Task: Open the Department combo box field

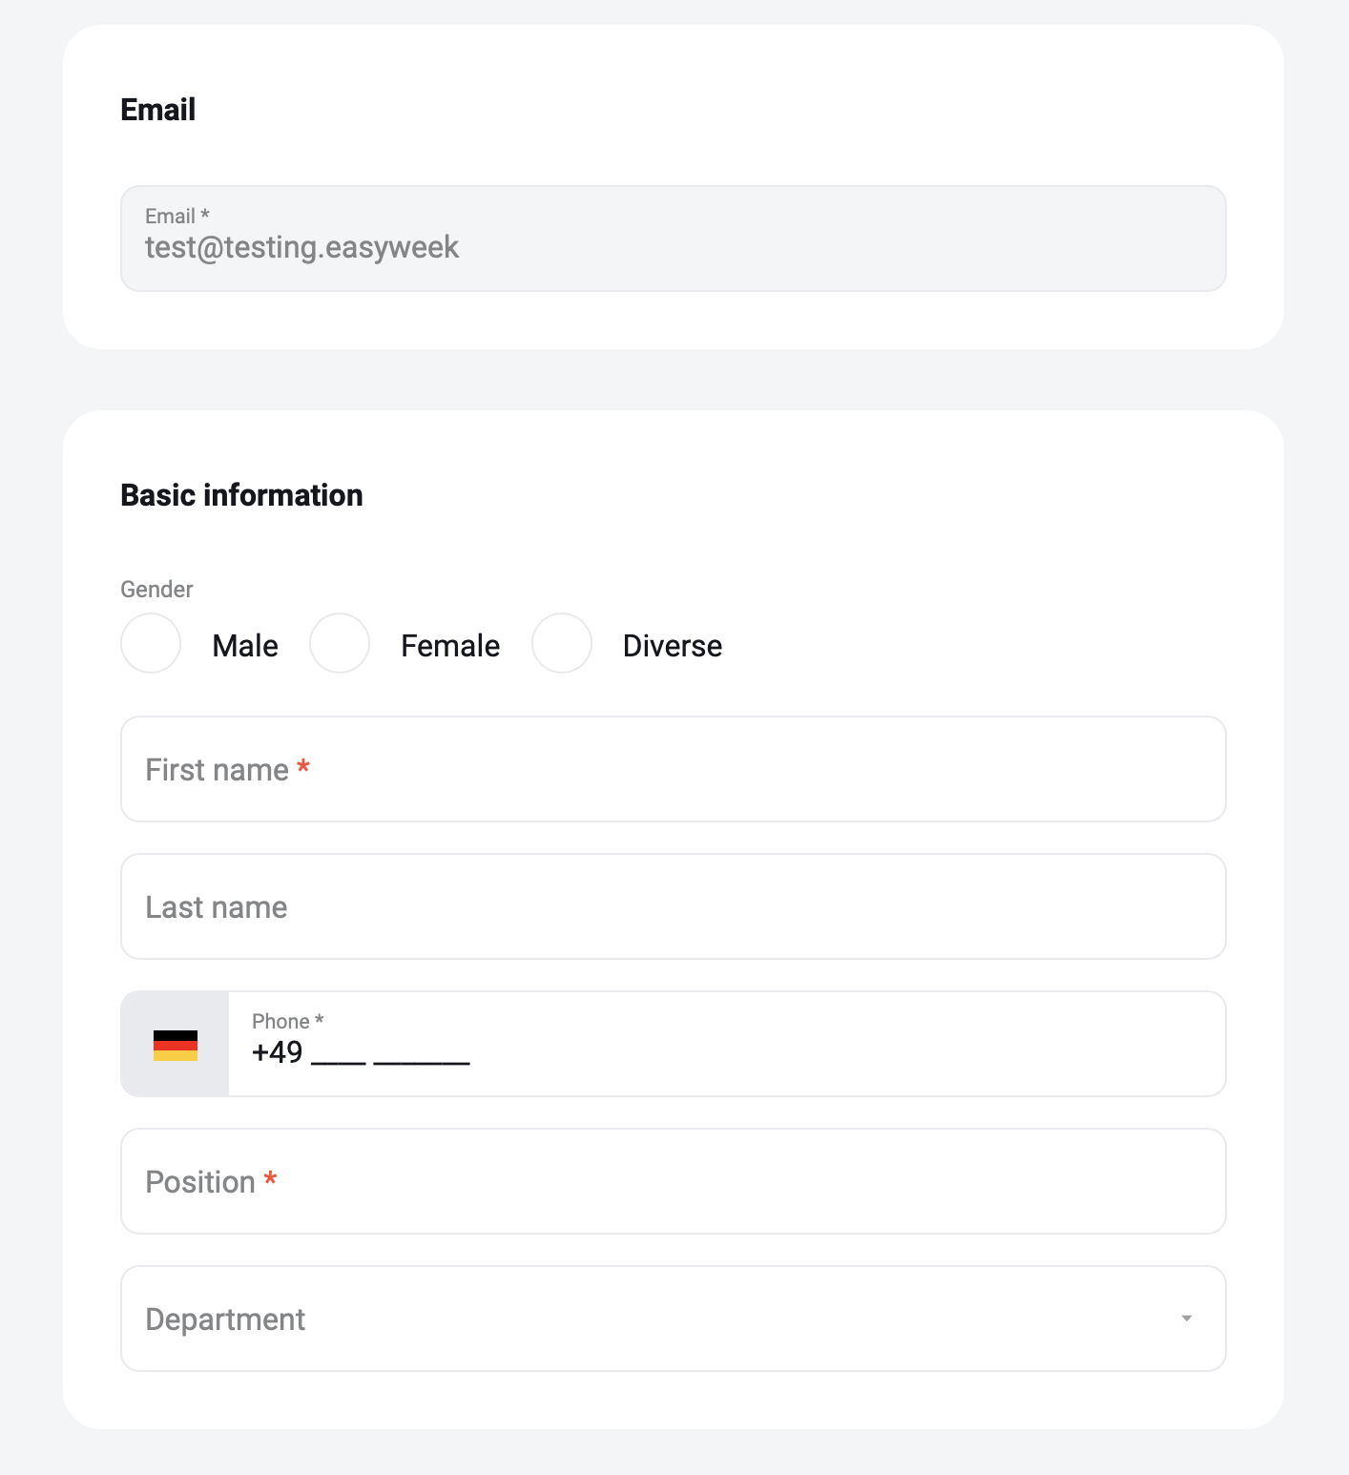Action: click(674, 1319)
